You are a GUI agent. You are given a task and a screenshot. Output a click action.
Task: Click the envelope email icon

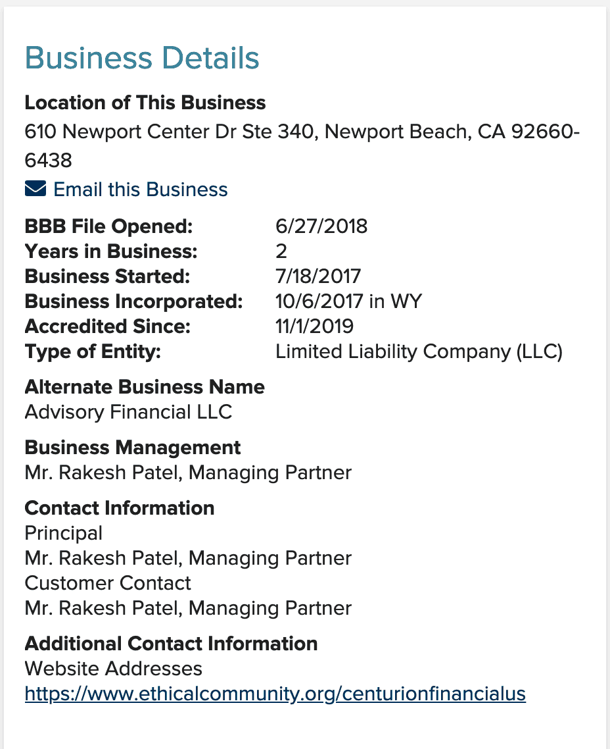click(x=35, y=189)
